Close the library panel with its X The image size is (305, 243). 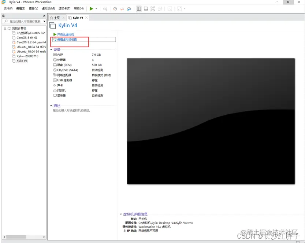(x=44, y=16)
